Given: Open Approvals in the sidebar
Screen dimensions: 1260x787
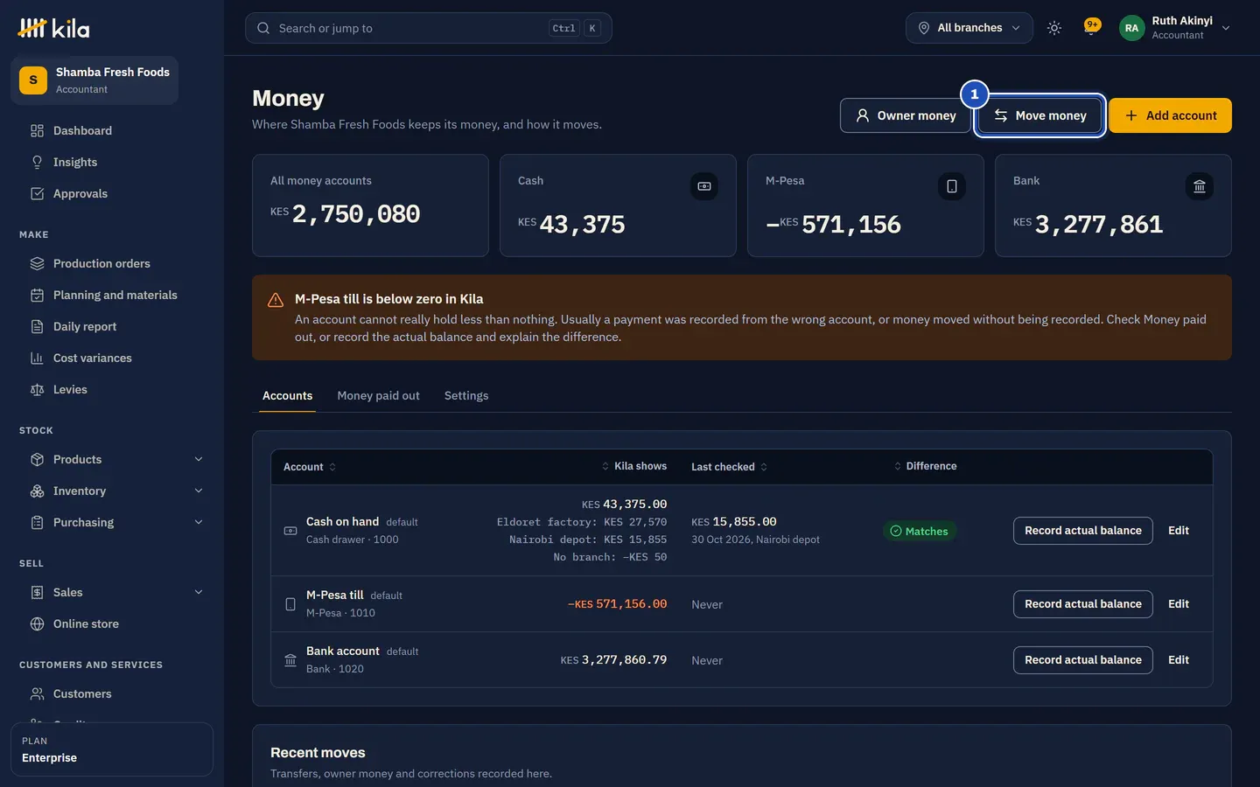Looking at the screenshot, I should pyautogui.click(x=112, y=193).
